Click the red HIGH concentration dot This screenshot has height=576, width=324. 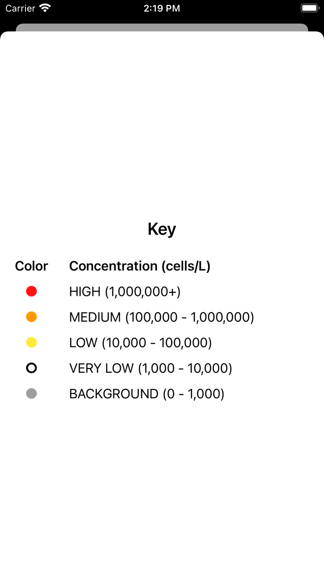point(31,291)
